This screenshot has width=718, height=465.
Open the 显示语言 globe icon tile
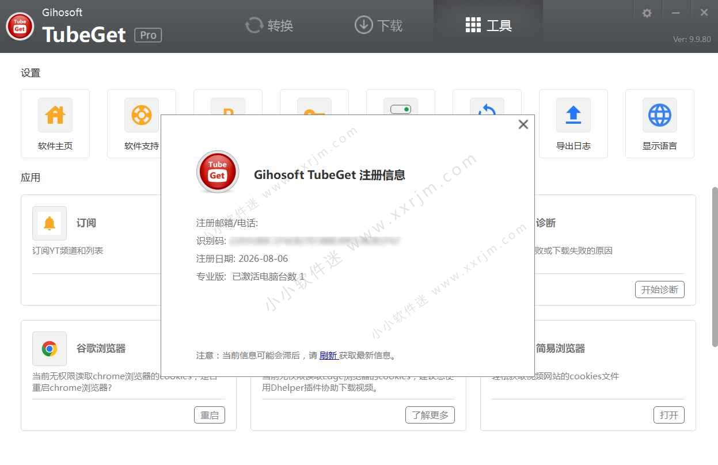point(660,123)
